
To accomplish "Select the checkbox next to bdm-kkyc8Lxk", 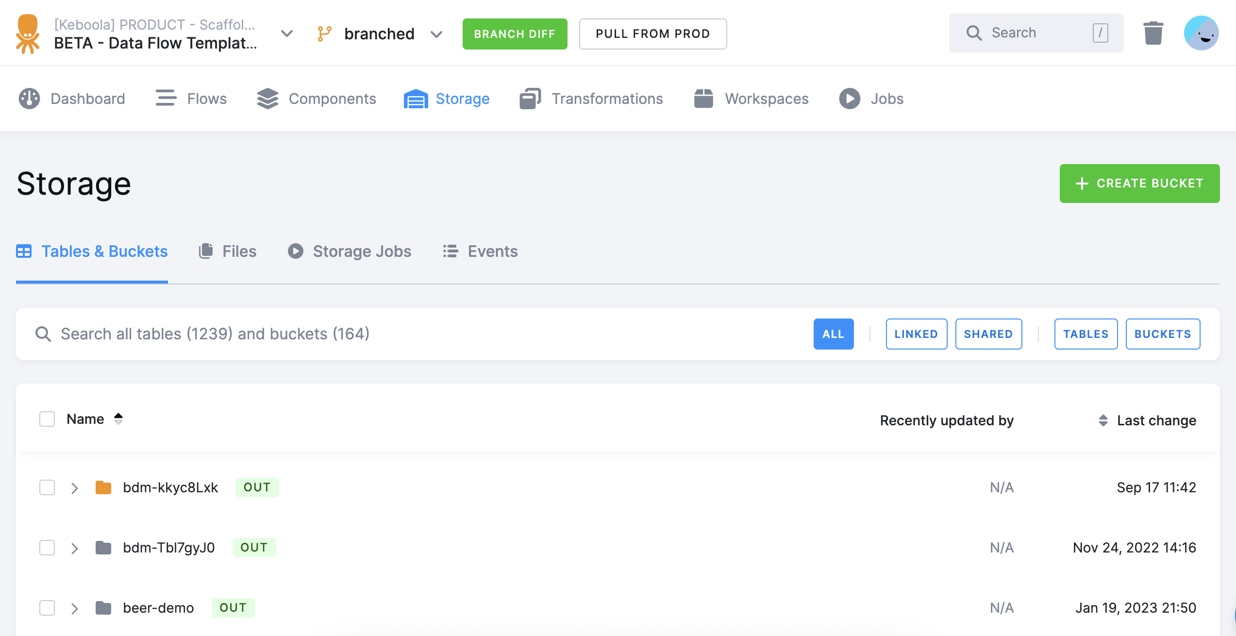I will [x=47, y=487].
